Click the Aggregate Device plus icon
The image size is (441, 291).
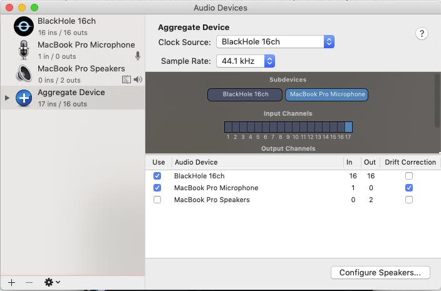pyautogui.click(x=24, y=98)
